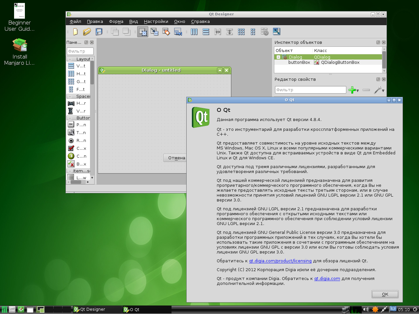Click the Adjust Size toolbar icon
The height and width of the screenshot is (314, 419).
276,32
